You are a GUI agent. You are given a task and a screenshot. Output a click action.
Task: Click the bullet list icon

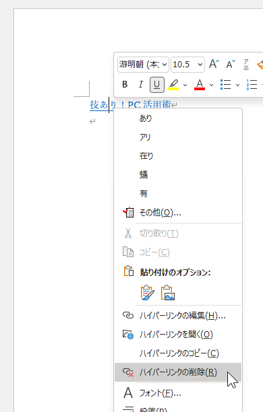coord(226,85)
